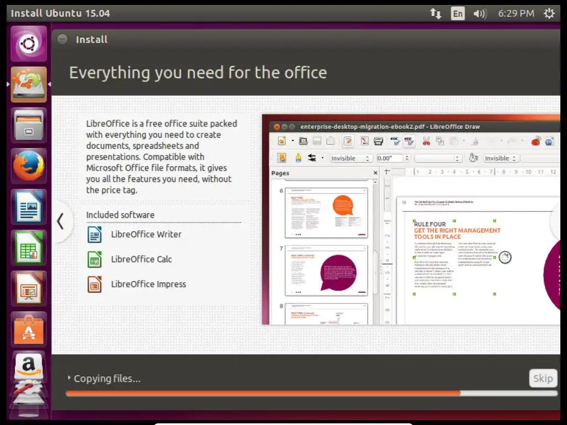This screenshot has width=567, height=425.
Task: Launch Firefox web browser
Action: [29, 166]
